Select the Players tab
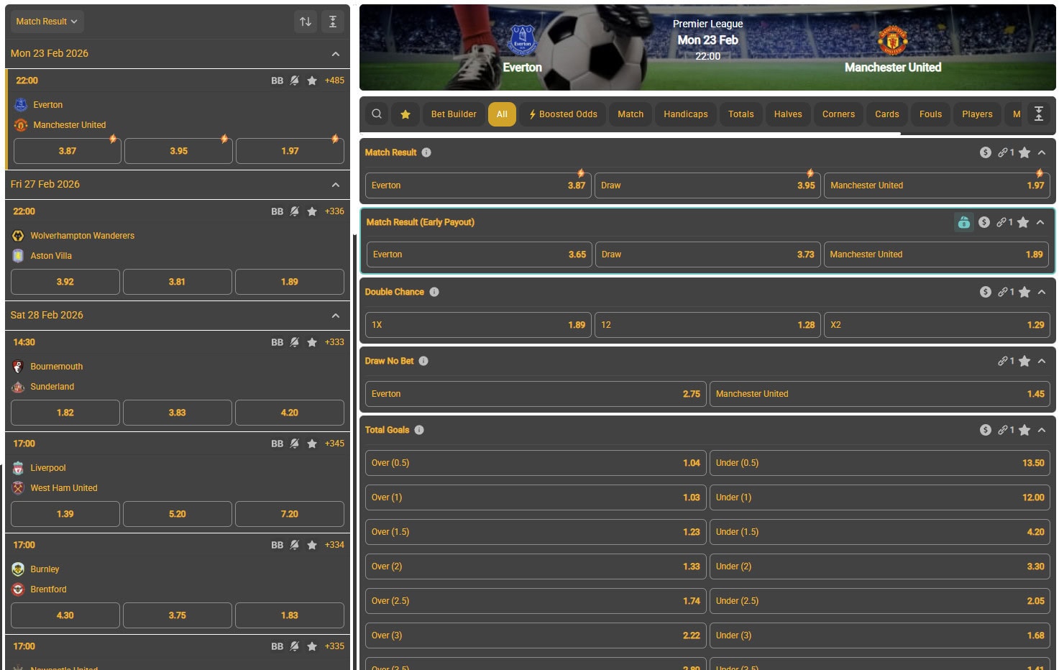 (x=977, y=114)
